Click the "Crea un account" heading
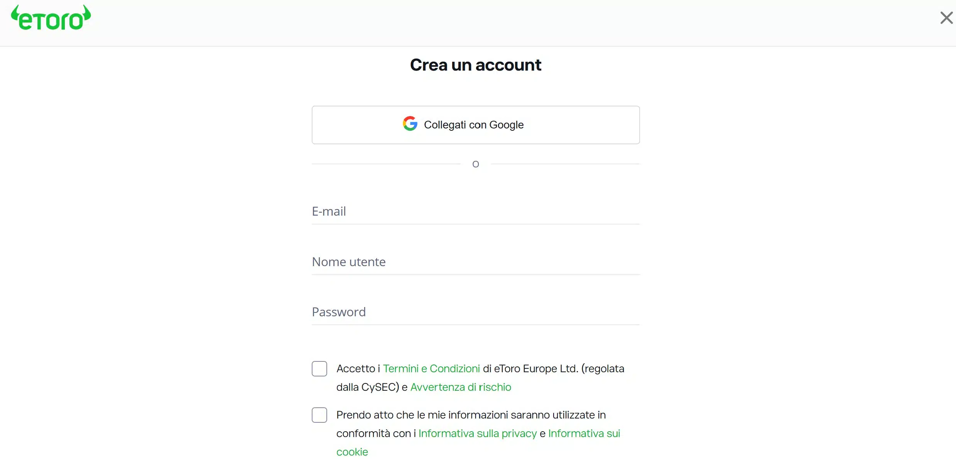The image size is (956, 459). [476, 65]
